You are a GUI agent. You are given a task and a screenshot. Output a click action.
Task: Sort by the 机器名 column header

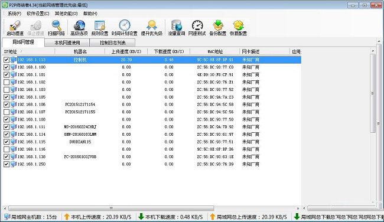tap(80, 51)
